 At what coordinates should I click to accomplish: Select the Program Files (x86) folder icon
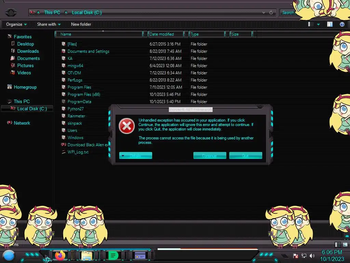coord(64,94)
